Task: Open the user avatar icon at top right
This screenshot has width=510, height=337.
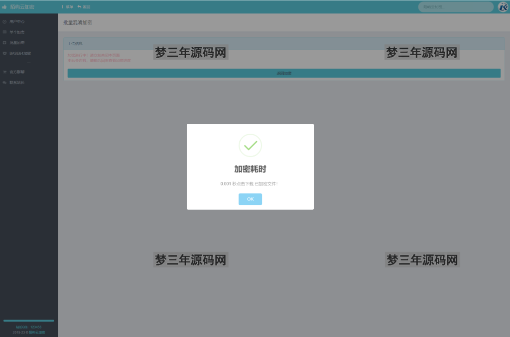Action: click(503, 7)
